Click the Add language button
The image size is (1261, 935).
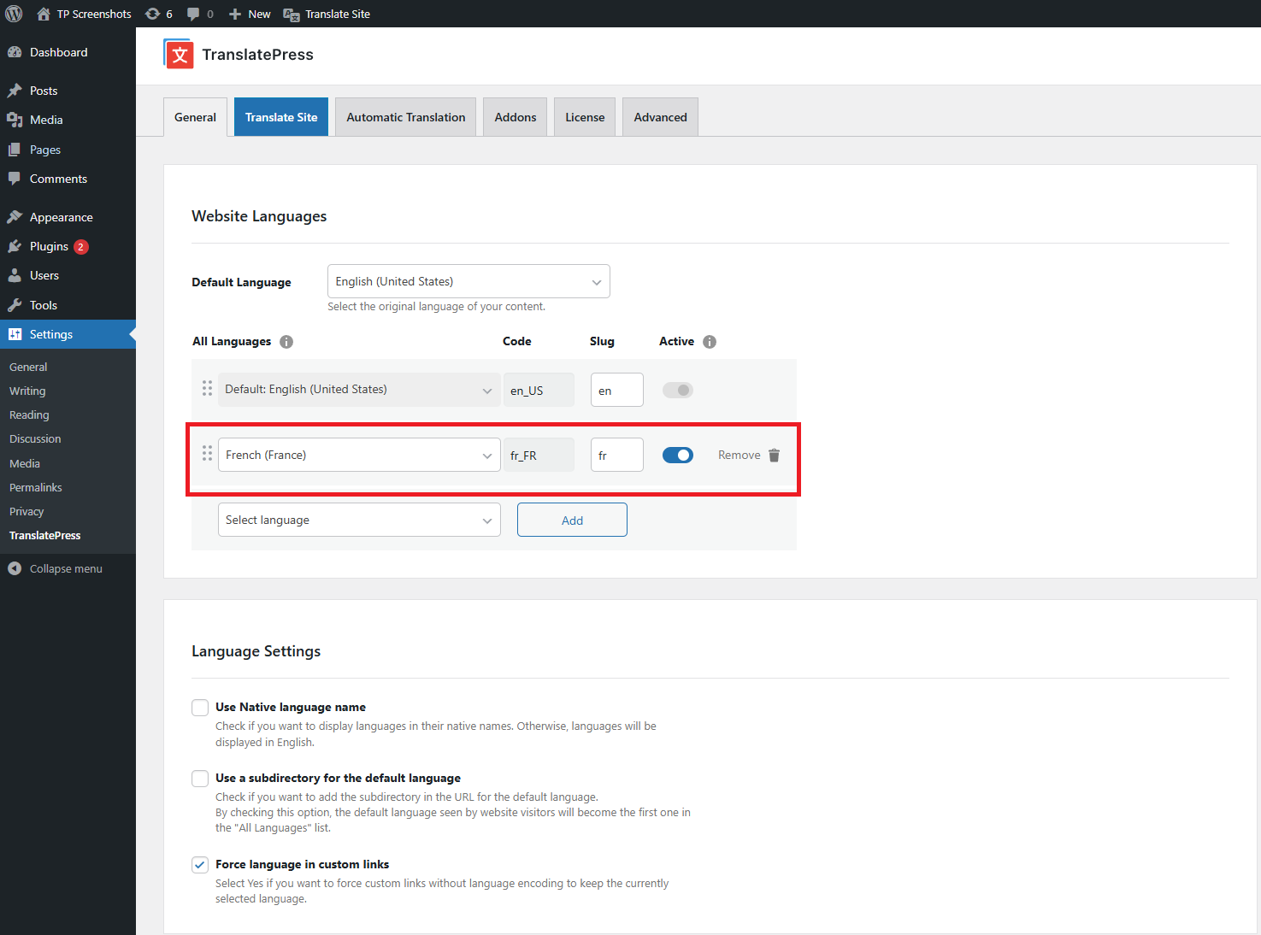[572, 520]
